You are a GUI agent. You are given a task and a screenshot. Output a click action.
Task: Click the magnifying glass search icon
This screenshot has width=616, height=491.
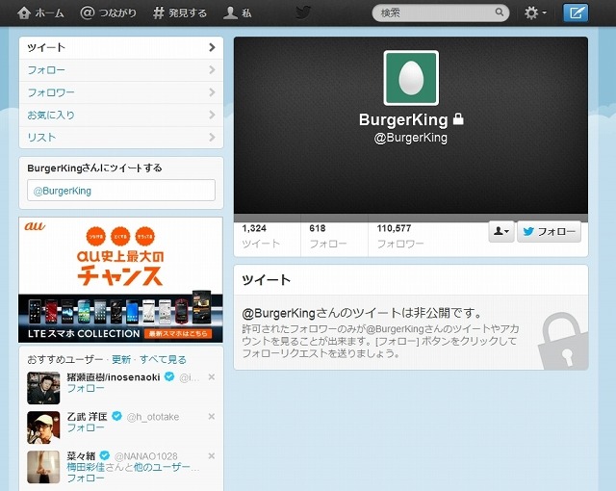500,13
